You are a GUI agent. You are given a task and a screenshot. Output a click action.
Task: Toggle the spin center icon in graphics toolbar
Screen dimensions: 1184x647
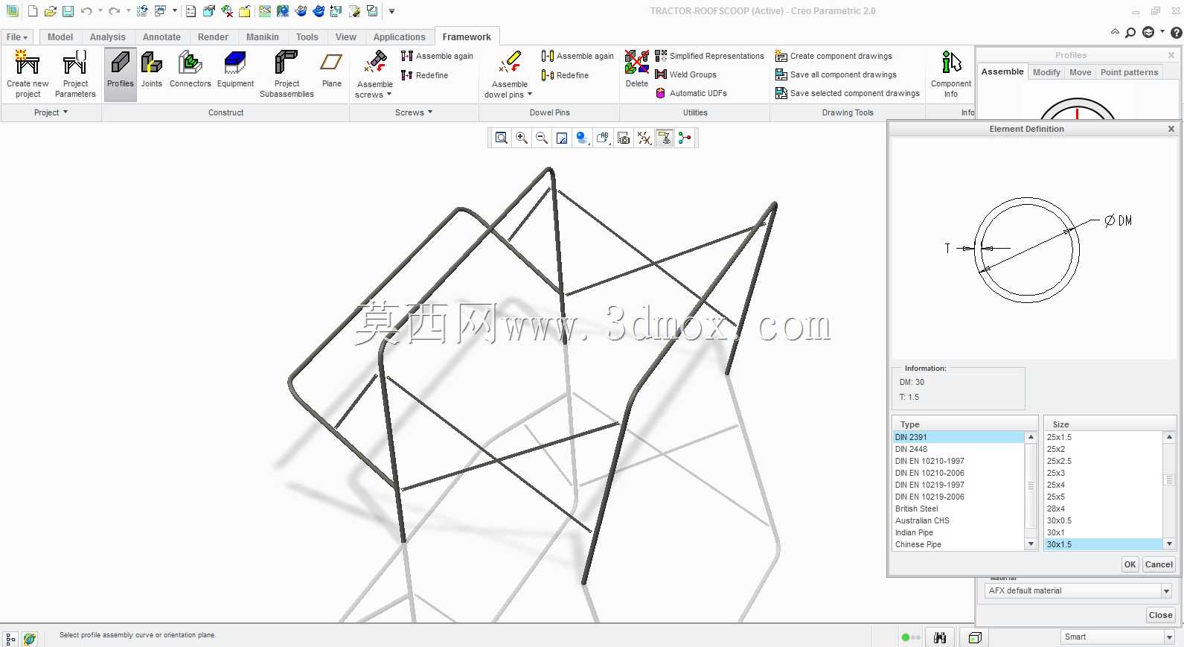(685, 138)
